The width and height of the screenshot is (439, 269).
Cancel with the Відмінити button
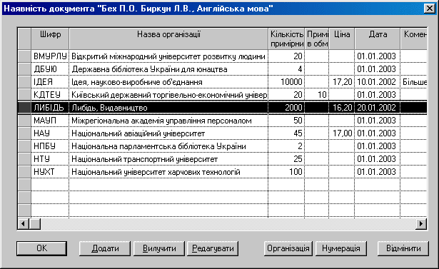point(403,248)
